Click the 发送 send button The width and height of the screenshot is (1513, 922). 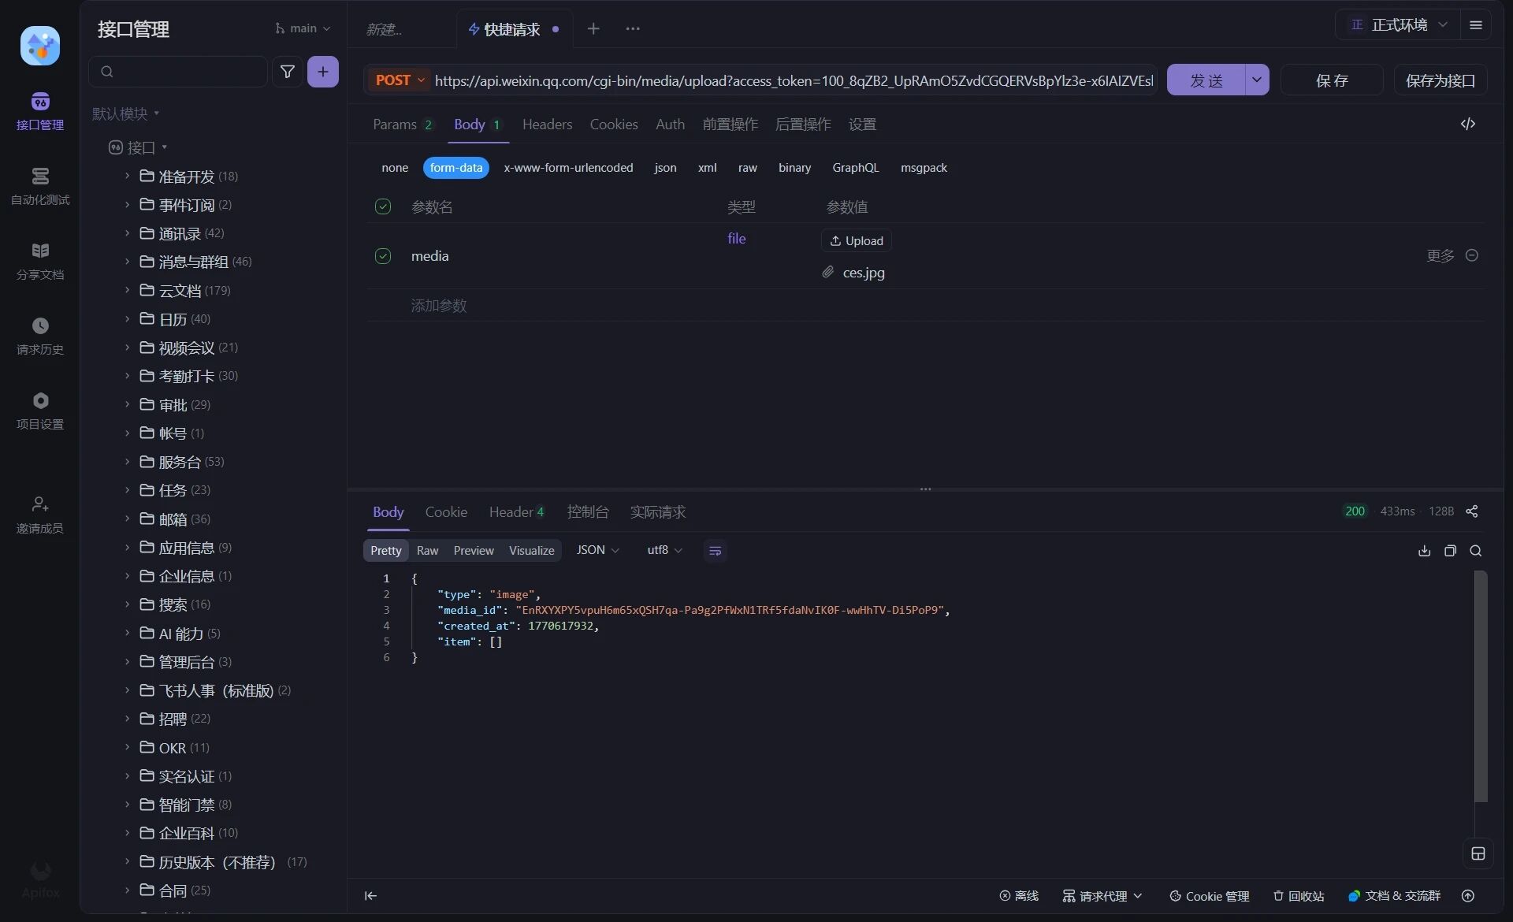pyautogui.click(x=1206, y=80)
